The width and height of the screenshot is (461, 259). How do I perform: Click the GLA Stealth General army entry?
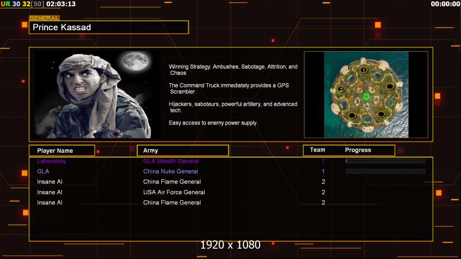coord(171,161)
